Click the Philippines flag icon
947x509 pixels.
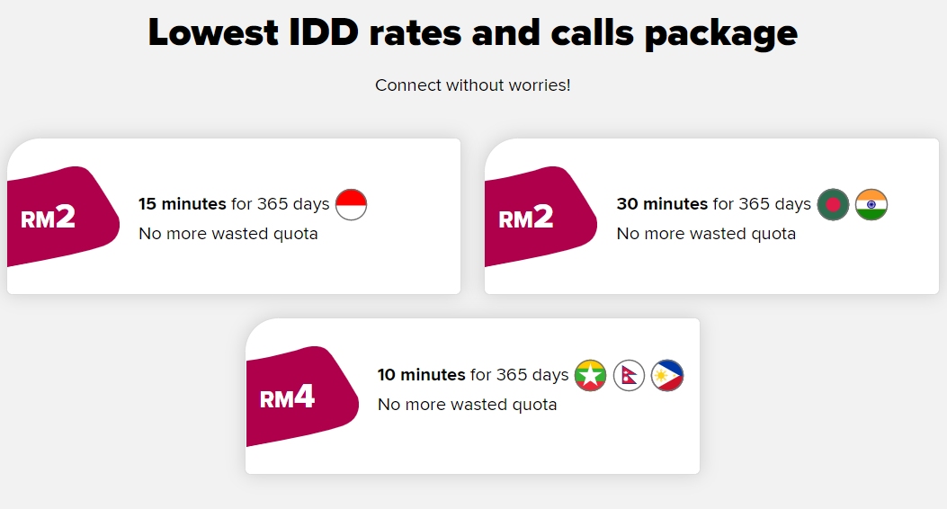666,375
